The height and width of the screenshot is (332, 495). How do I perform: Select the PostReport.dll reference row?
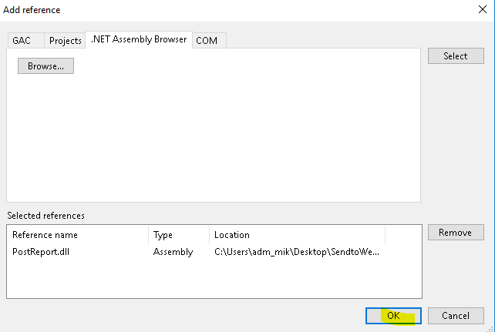pyautogui.click(x=42, y=252)
